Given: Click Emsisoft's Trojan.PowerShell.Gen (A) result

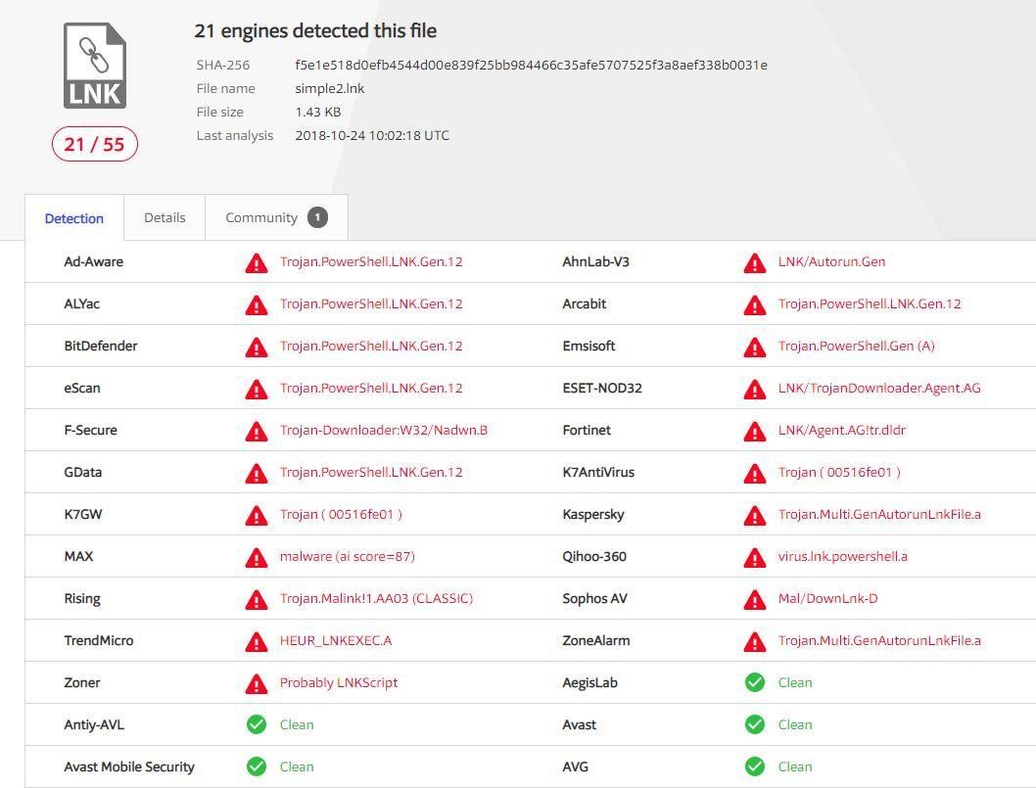Looking at the screenshot, I should 856,346.
